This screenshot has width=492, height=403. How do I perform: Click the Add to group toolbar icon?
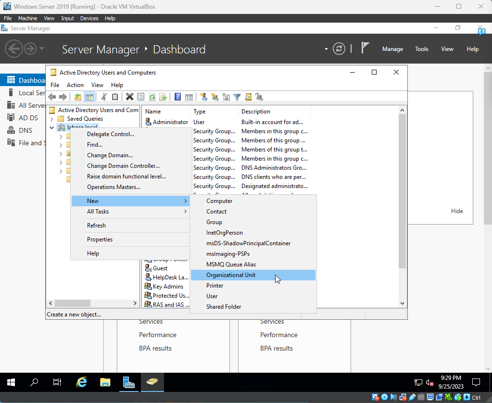[259, 97]
